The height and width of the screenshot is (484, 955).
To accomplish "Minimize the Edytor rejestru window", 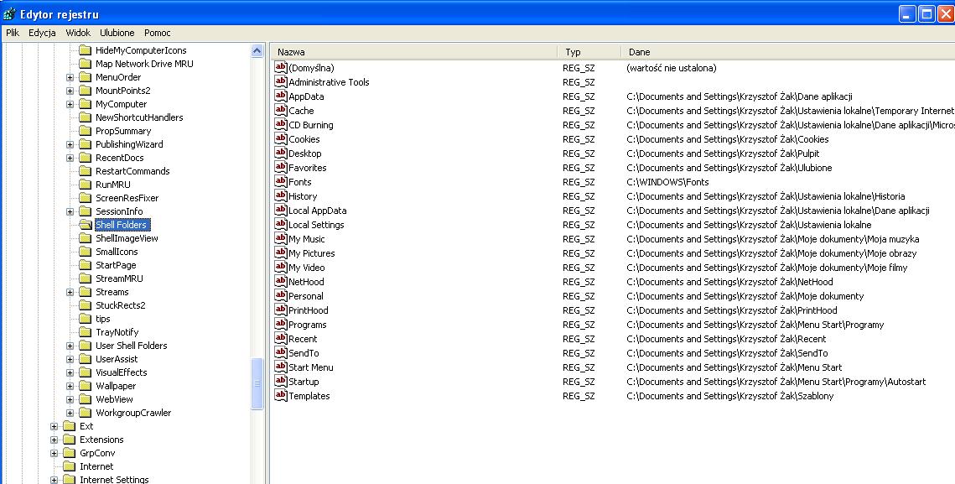I will (907, 14).
